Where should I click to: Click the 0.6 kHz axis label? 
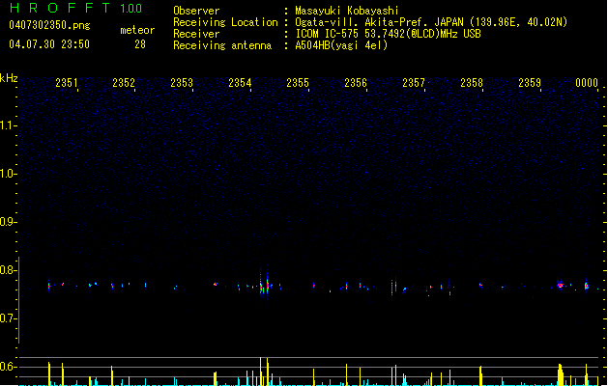(x=8, y=367)
